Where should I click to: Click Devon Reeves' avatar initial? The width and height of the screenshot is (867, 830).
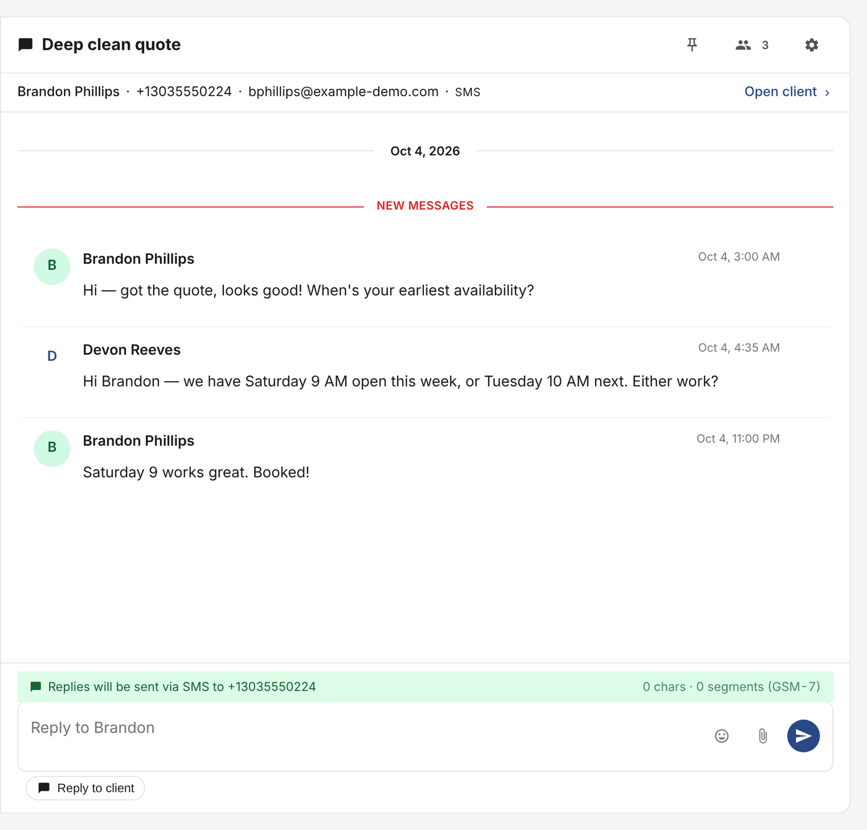tap(52, 356)
